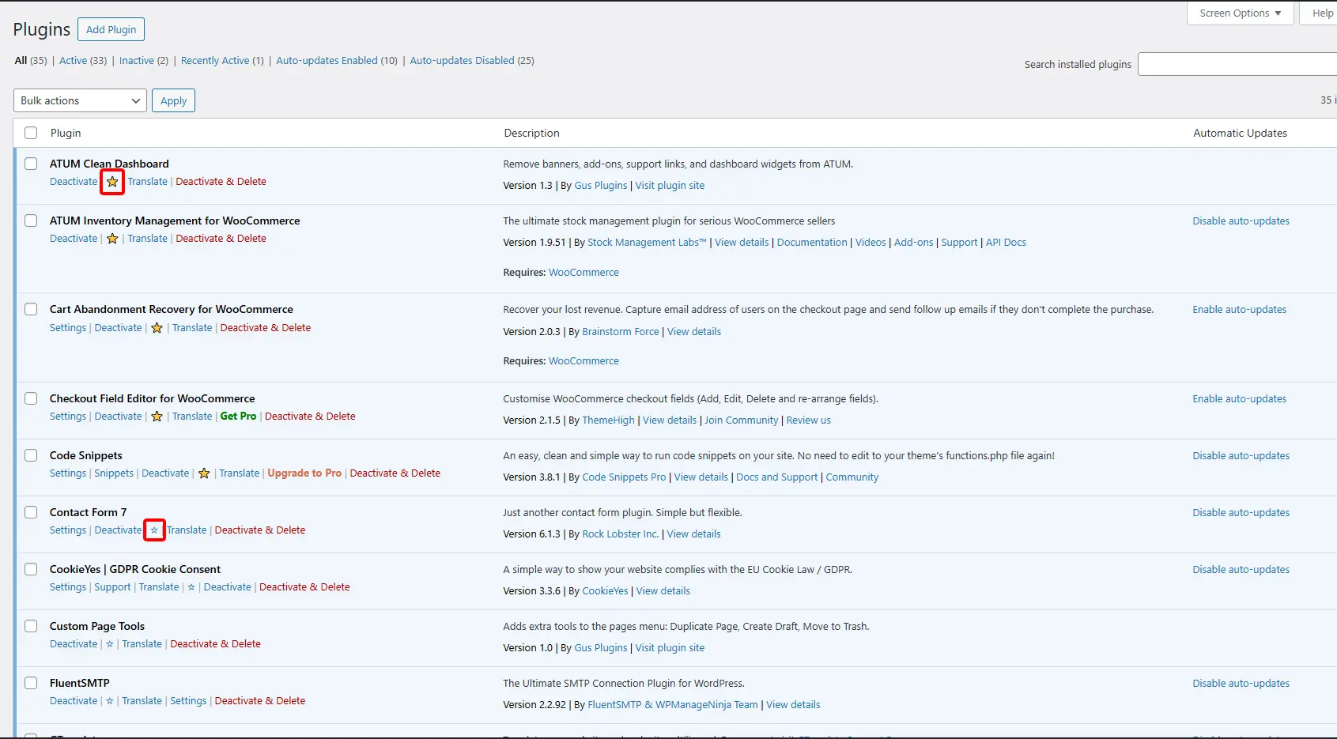This screenshot has height=739, width=1337.
Task: Click star icon for Custom Page Tools
Action: [x=110, y=644]
